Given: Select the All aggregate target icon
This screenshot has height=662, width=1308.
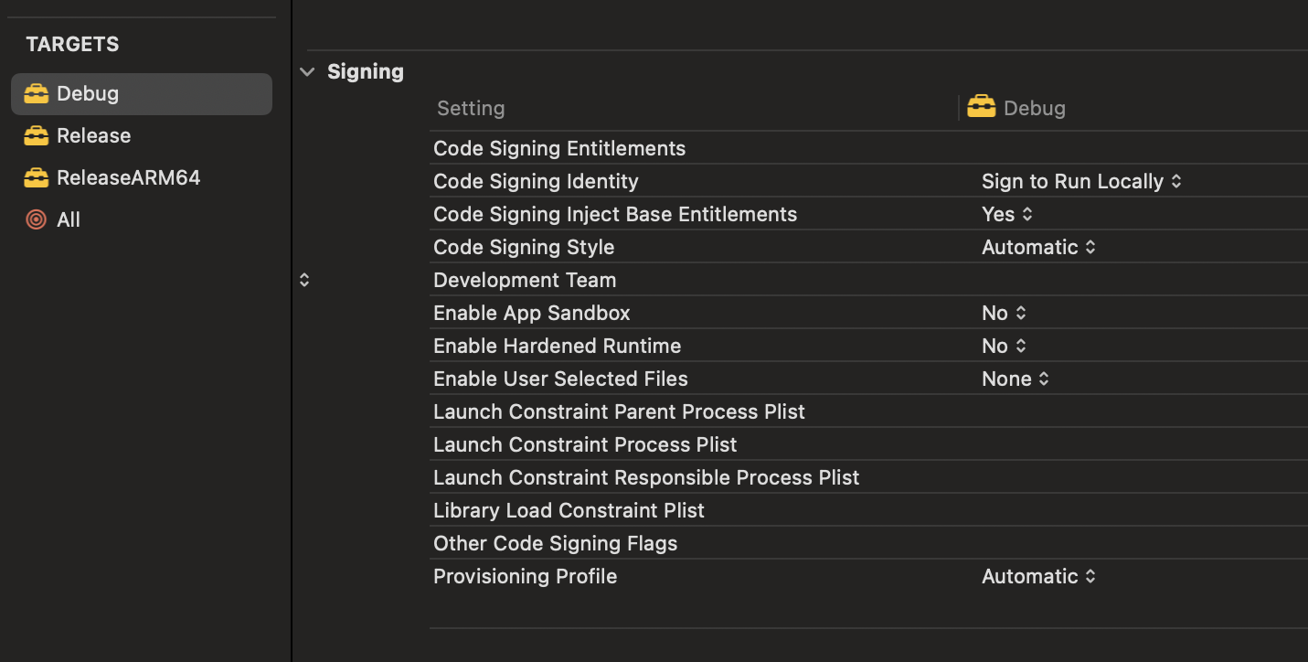Looking at the screenshot, I should 37,219.
